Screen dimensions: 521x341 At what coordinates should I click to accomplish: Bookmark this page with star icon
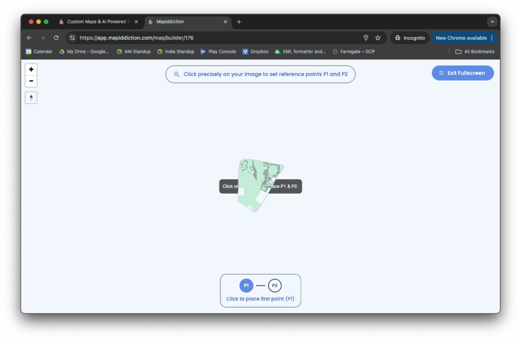[378, 38]
